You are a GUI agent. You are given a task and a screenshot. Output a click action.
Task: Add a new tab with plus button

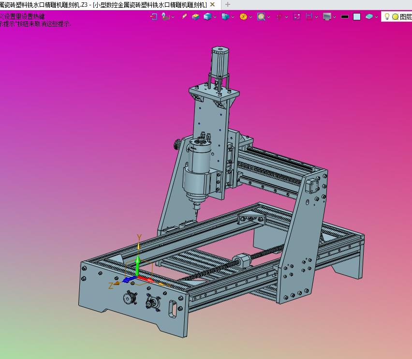[x=228, y=4]
